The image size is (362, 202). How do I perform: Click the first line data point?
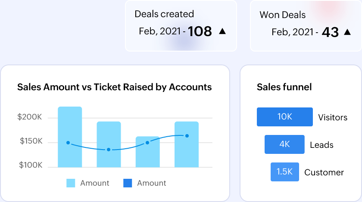pyautogui.click(x=68, y=143)
